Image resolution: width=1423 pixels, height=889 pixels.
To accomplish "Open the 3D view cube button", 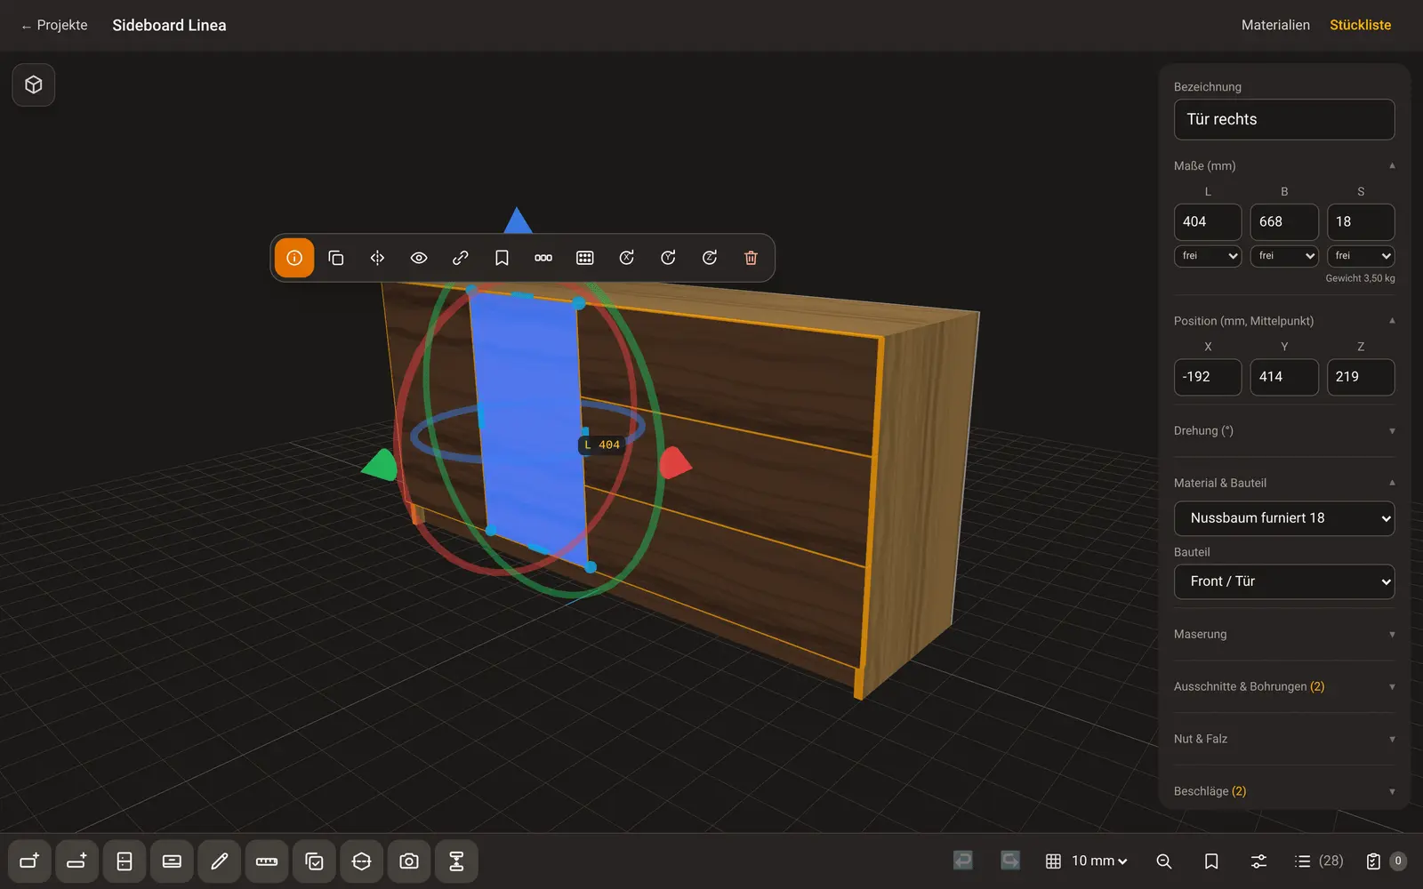I will point(34,84).
